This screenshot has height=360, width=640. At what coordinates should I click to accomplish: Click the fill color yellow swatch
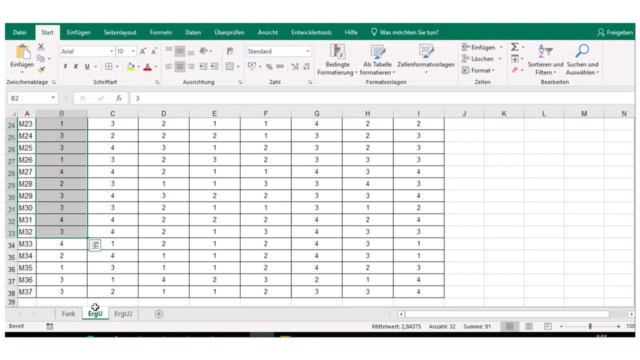coord(130,66)
